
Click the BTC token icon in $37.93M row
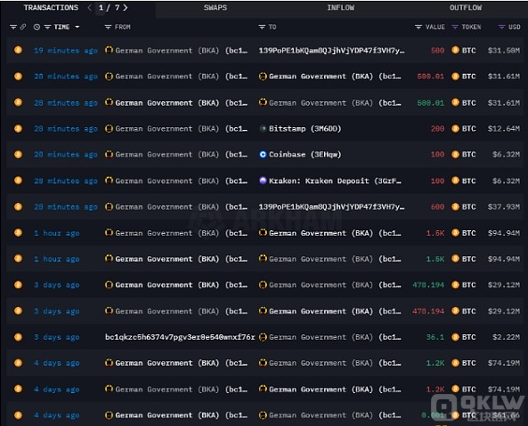[x=455, y=206]
